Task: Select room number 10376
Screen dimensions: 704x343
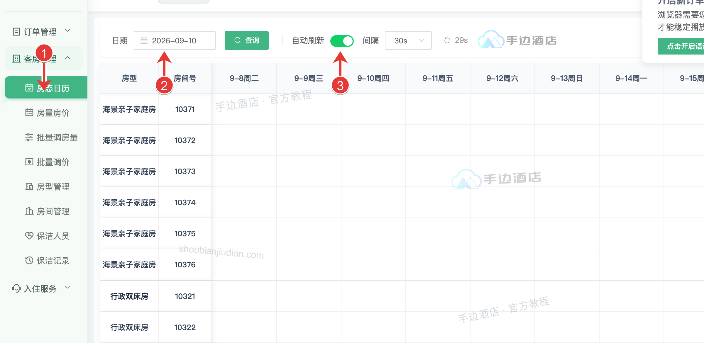Action: 185,265
